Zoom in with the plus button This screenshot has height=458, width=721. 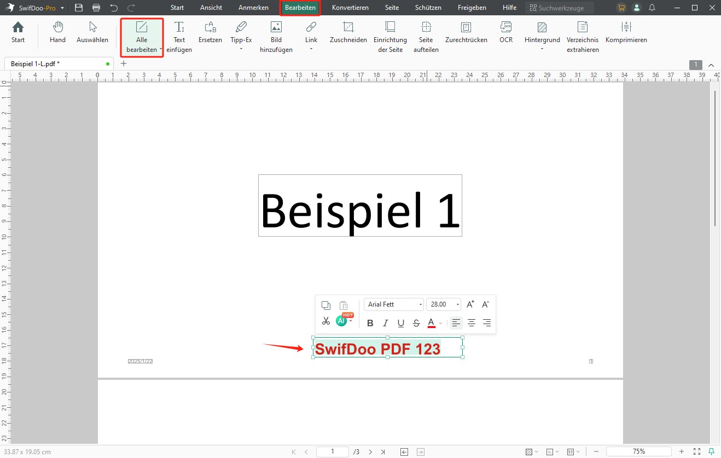point(682,452)
